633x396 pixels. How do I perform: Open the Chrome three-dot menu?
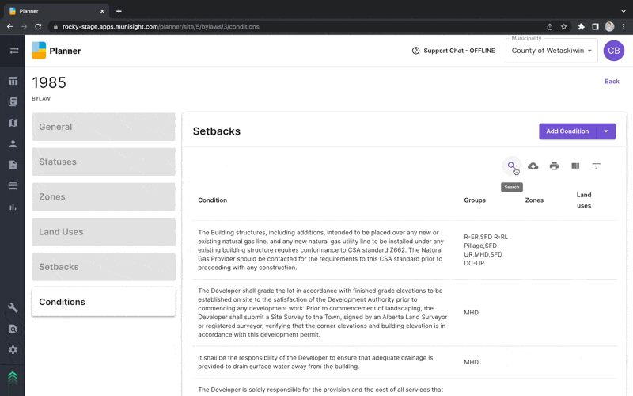624,27
